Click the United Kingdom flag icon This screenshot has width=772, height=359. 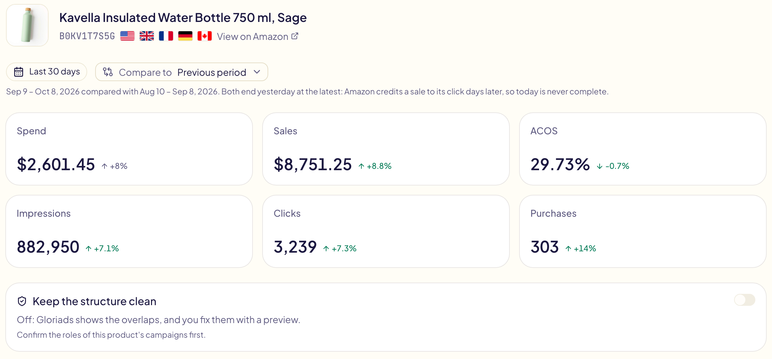click(147, 36)
